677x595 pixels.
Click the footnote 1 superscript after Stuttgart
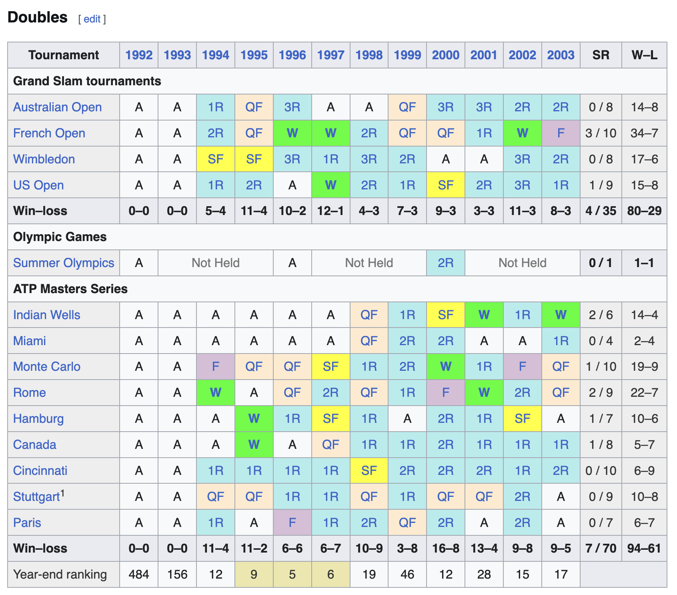(x=62, y=493)
